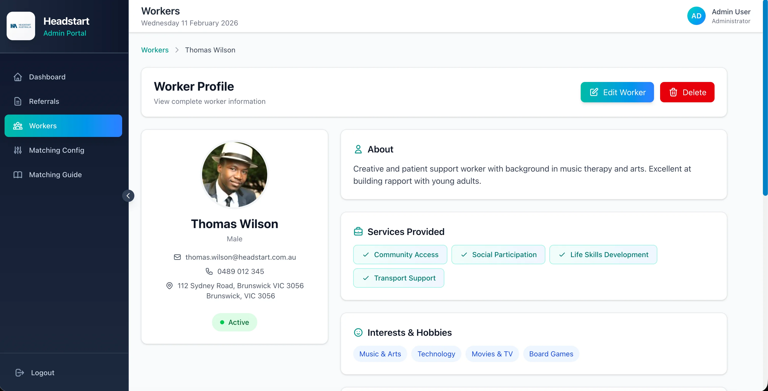Viewport: 768px width, 391px height.
Task: Click the Headstart Australia logo
Action: [21, 26]
